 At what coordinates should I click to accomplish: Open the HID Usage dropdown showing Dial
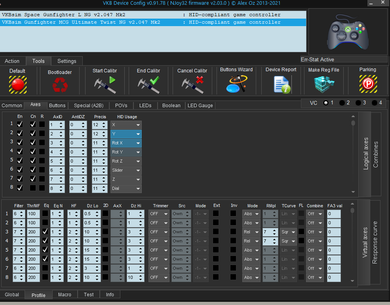pos(126,188)
